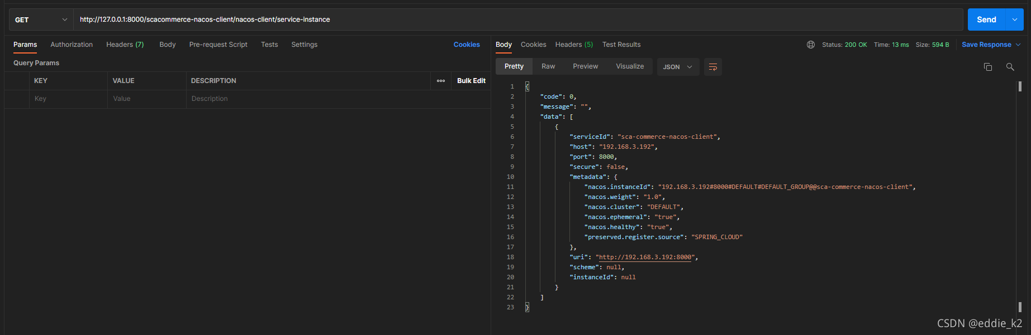
Task: Click the "code" key on line 2
Action: tap(551, 96)
